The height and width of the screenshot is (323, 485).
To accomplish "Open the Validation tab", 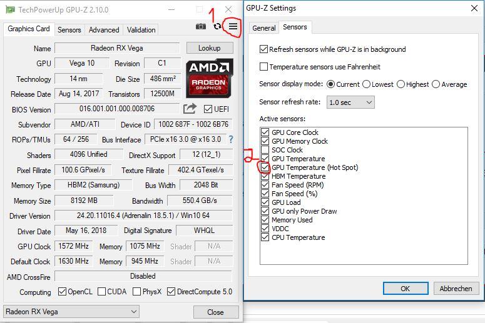I will click(141, 30).
